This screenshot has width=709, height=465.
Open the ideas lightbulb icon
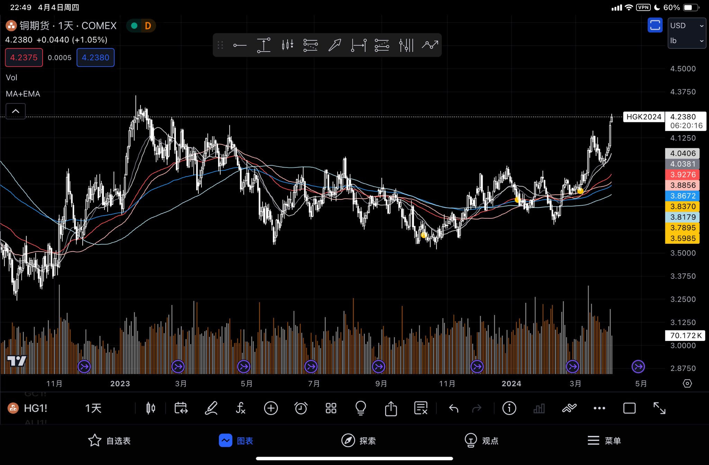pos(361,408)
